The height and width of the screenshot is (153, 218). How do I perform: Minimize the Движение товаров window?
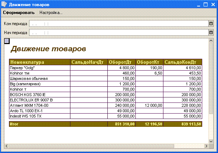click(199, 5)
